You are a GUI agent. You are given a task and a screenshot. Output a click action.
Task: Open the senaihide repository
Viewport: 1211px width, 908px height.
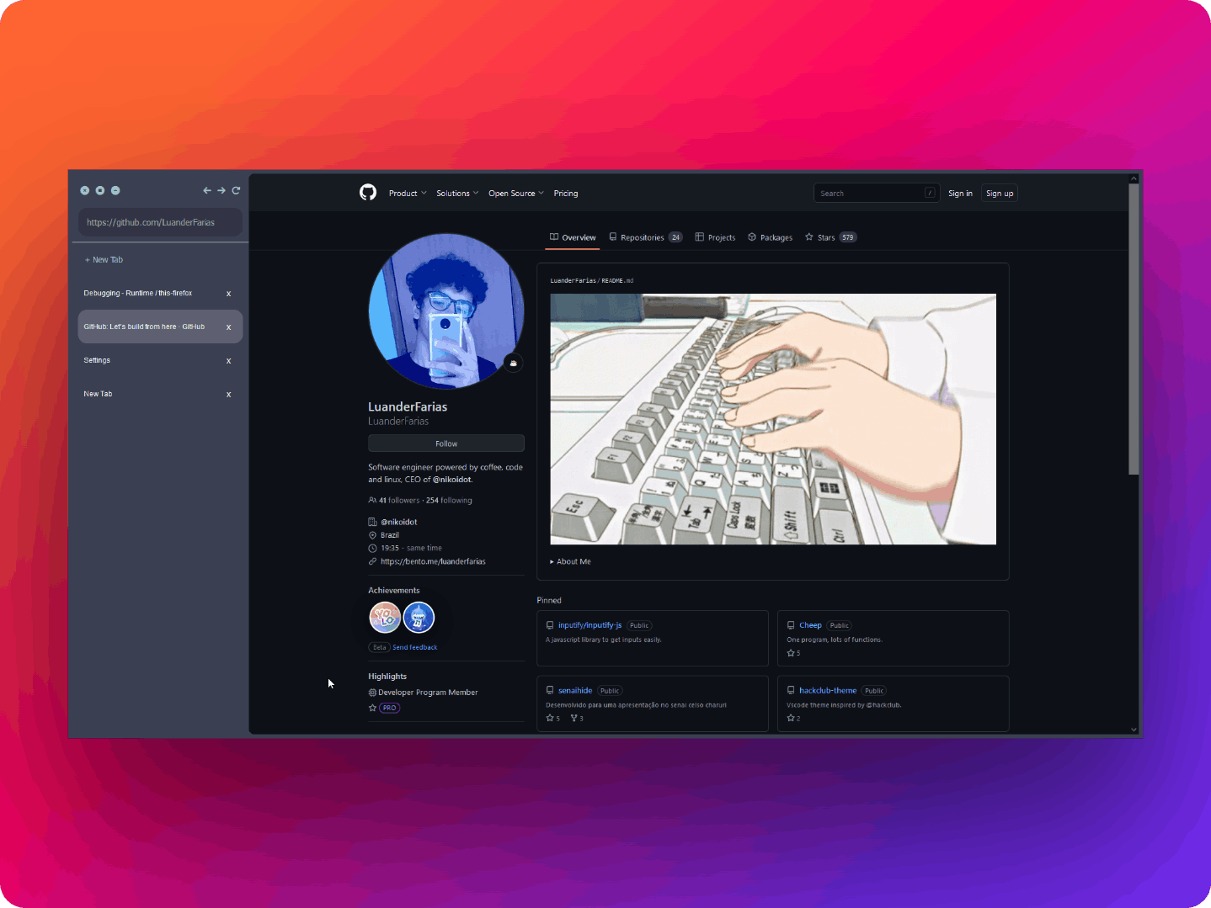pos(575,691)
